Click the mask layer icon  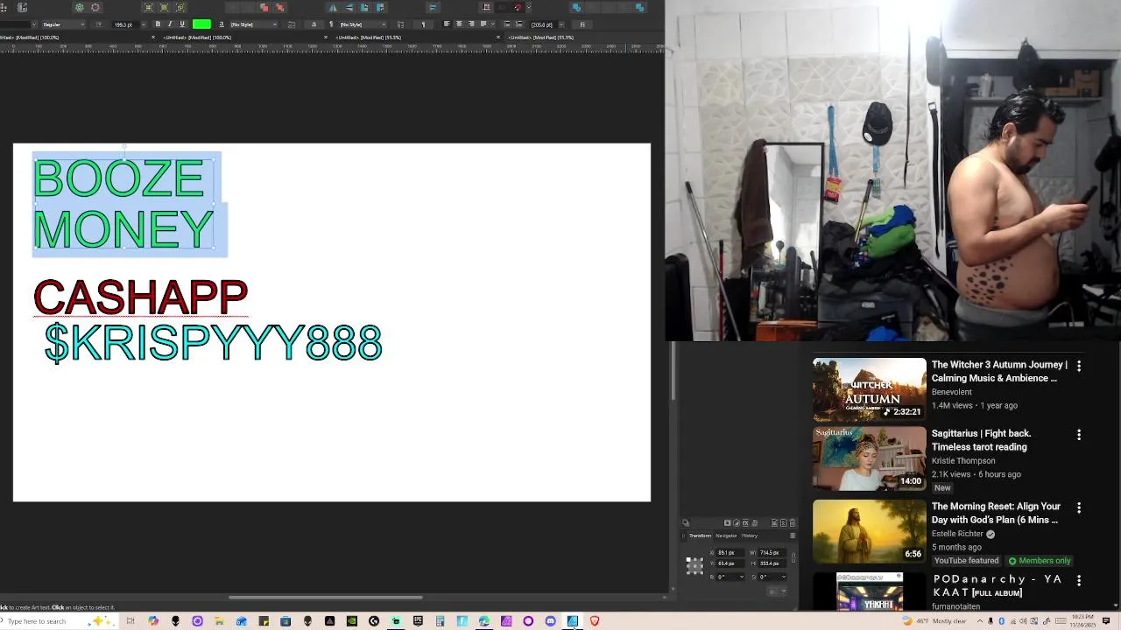point(727,523)
